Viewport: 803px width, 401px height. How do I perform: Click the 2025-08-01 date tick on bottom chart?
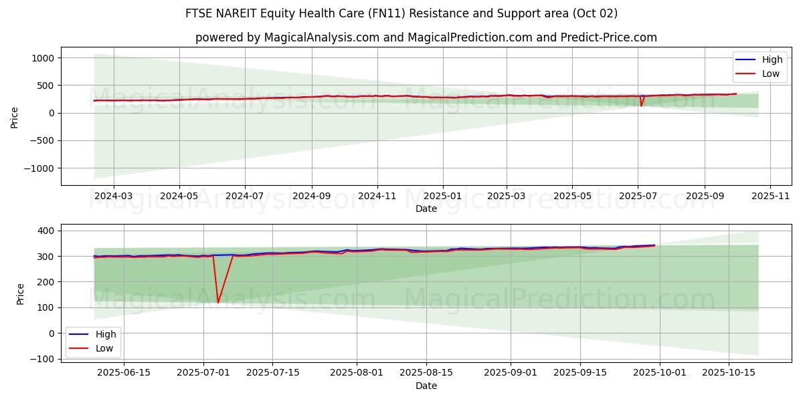point(357,373)
